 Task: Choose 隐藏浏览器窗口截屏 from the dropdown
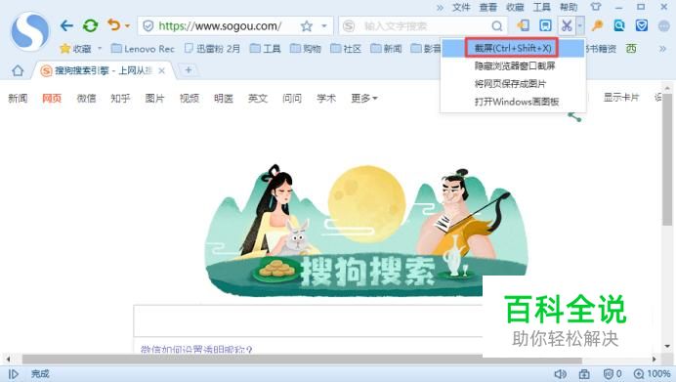pyautogui.click(x=513, y=65)
